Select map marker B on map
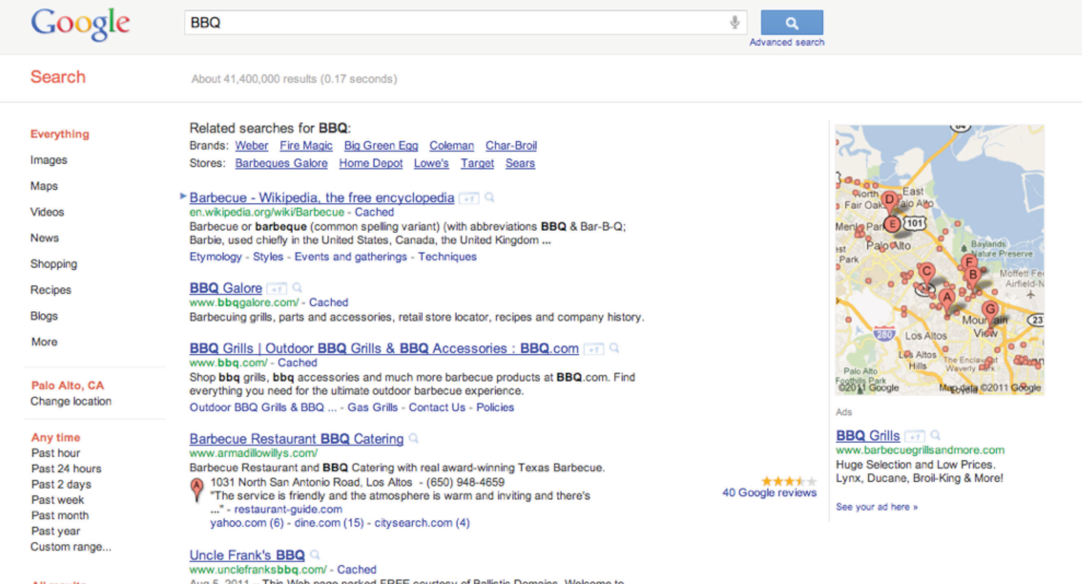Image resolution: width=1082 pixels, height=584 pixels. click(973, 277)
